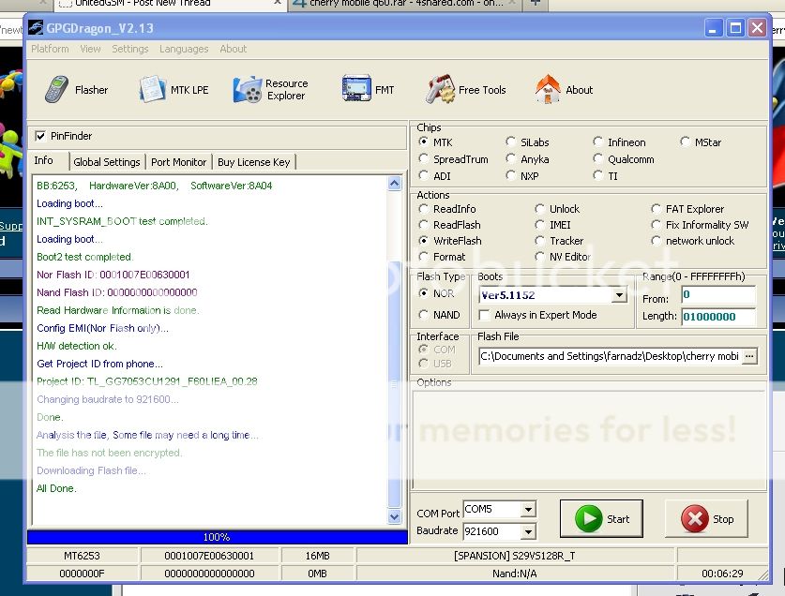Choose the ReadFlash action
785x596 pixels.
coord(425,225)
